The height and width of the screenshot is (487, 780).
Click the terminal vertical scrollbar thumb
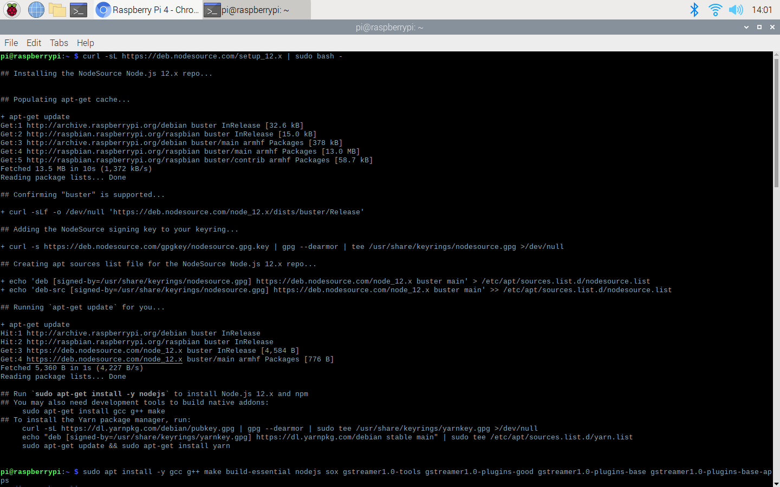click(x=776, y=123)
